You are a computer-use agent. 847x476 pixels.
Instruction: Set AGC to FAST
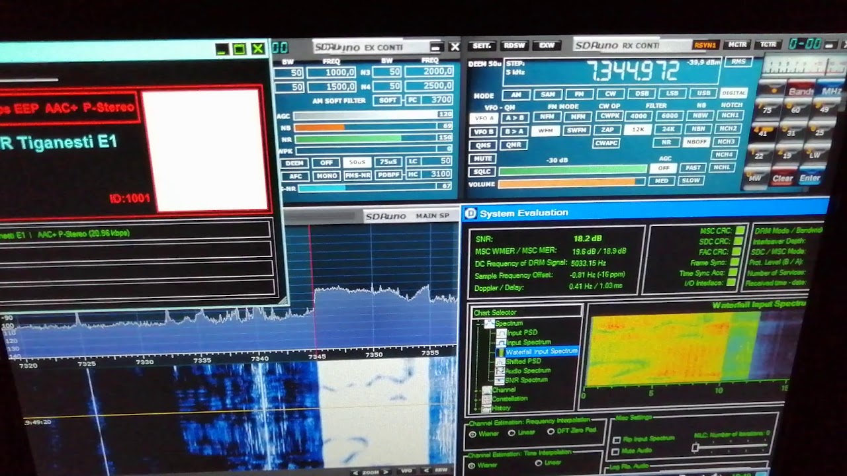pyautogui.click(x=693, y=167)
